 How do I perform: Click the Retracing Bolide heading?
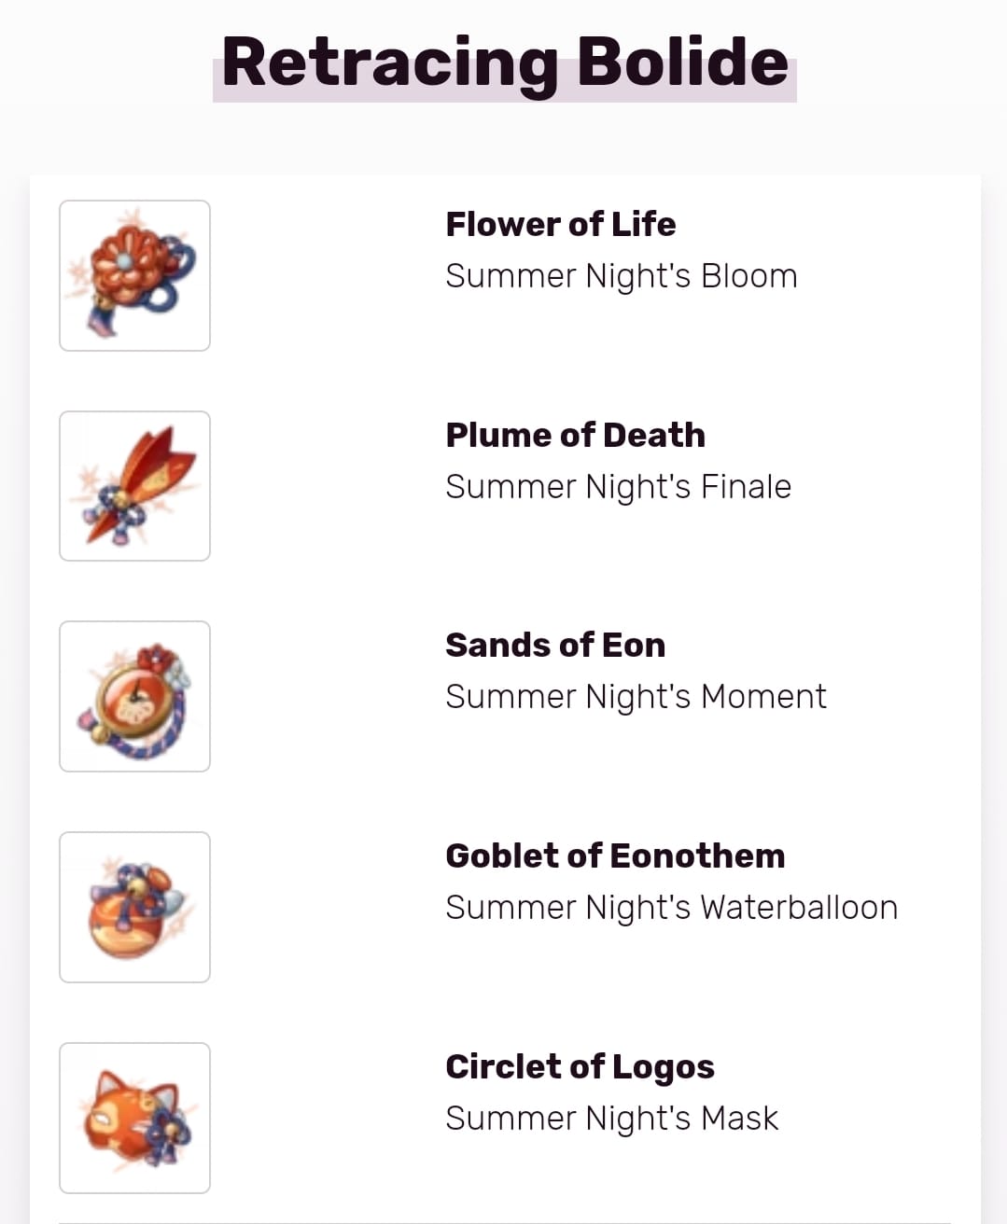[x=505, y=63]
